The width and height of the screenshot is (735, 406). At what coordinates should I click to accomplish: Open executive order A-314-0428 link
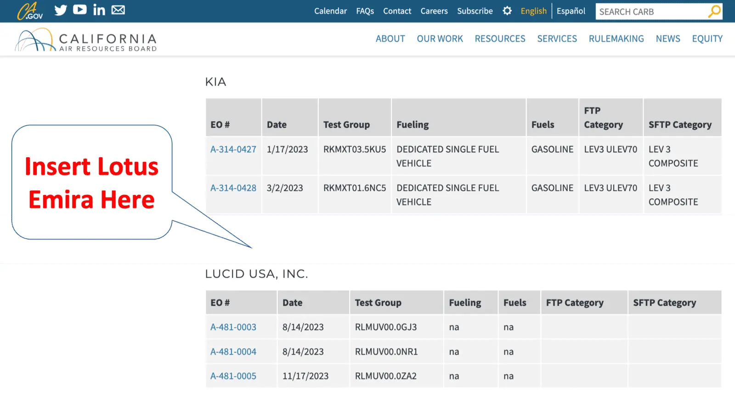pyautogui.click(x=233, y=188)
